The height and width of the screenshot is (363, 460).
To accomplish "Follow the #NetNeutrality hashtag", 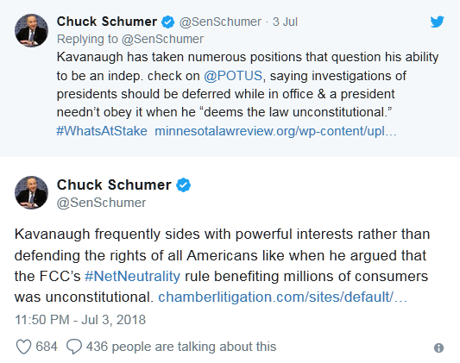I will click(133, 276).
